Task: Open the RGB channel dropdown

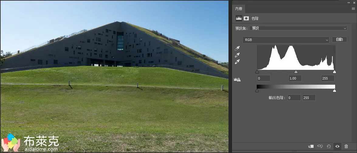Action: [x=286, y=40]
